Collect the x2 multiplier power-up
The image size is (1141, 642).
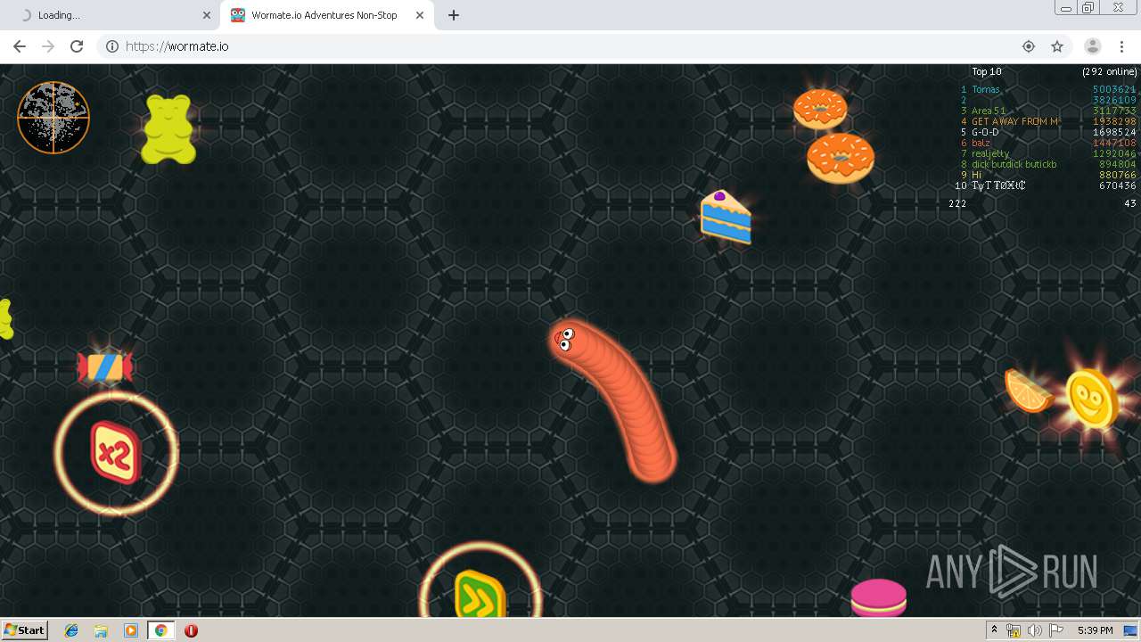click(x=116, y=453)
